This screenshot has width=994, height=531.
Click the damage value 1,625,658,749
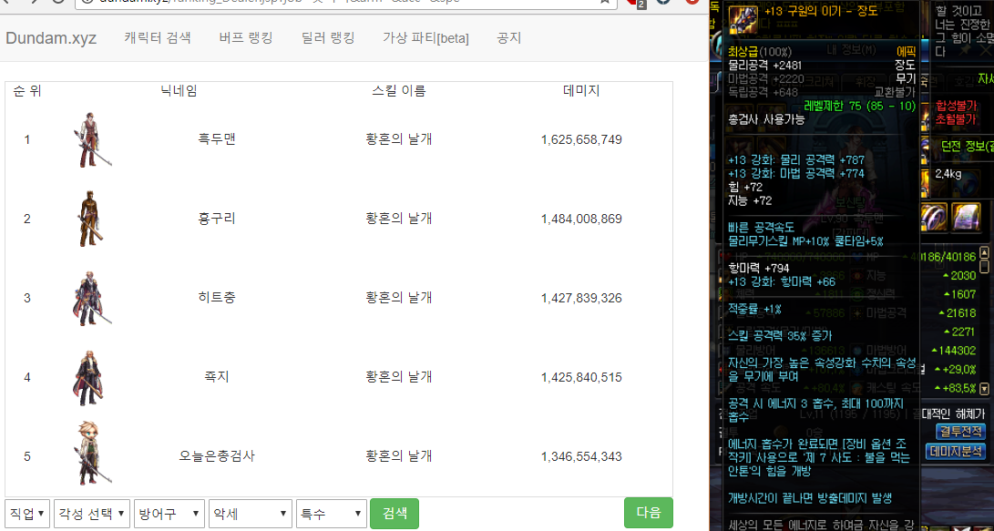(581, 139)
